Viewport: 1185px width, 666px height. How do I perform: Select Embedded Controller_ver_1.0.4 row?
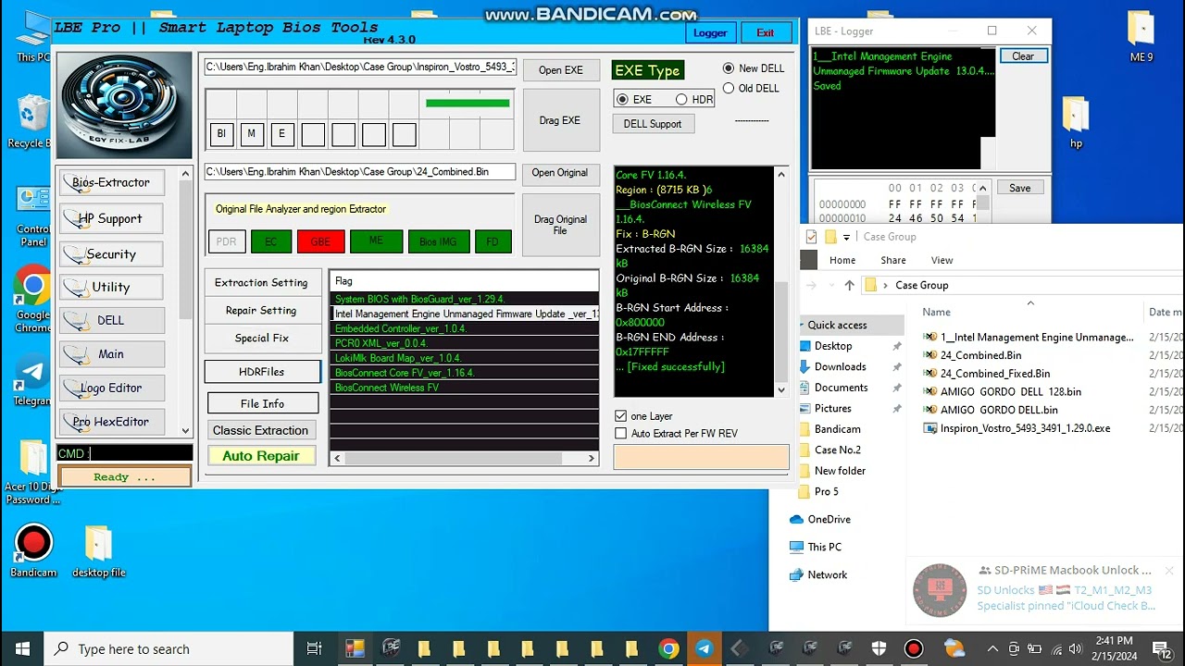(464, 328)
